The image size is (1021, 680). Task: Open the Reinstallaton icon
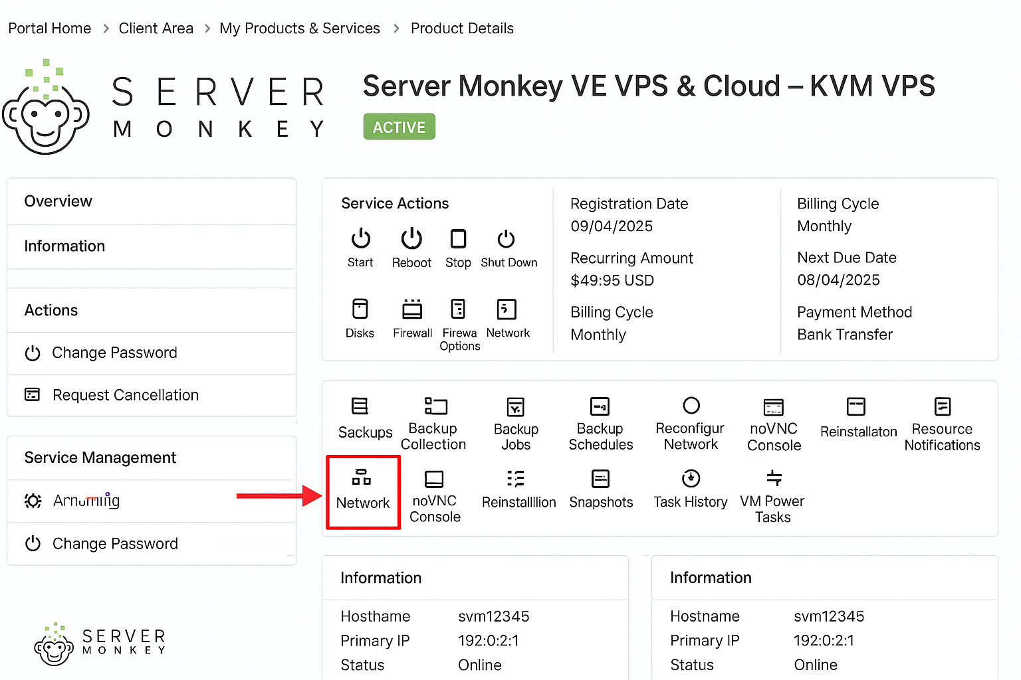(x=856, y=406)
